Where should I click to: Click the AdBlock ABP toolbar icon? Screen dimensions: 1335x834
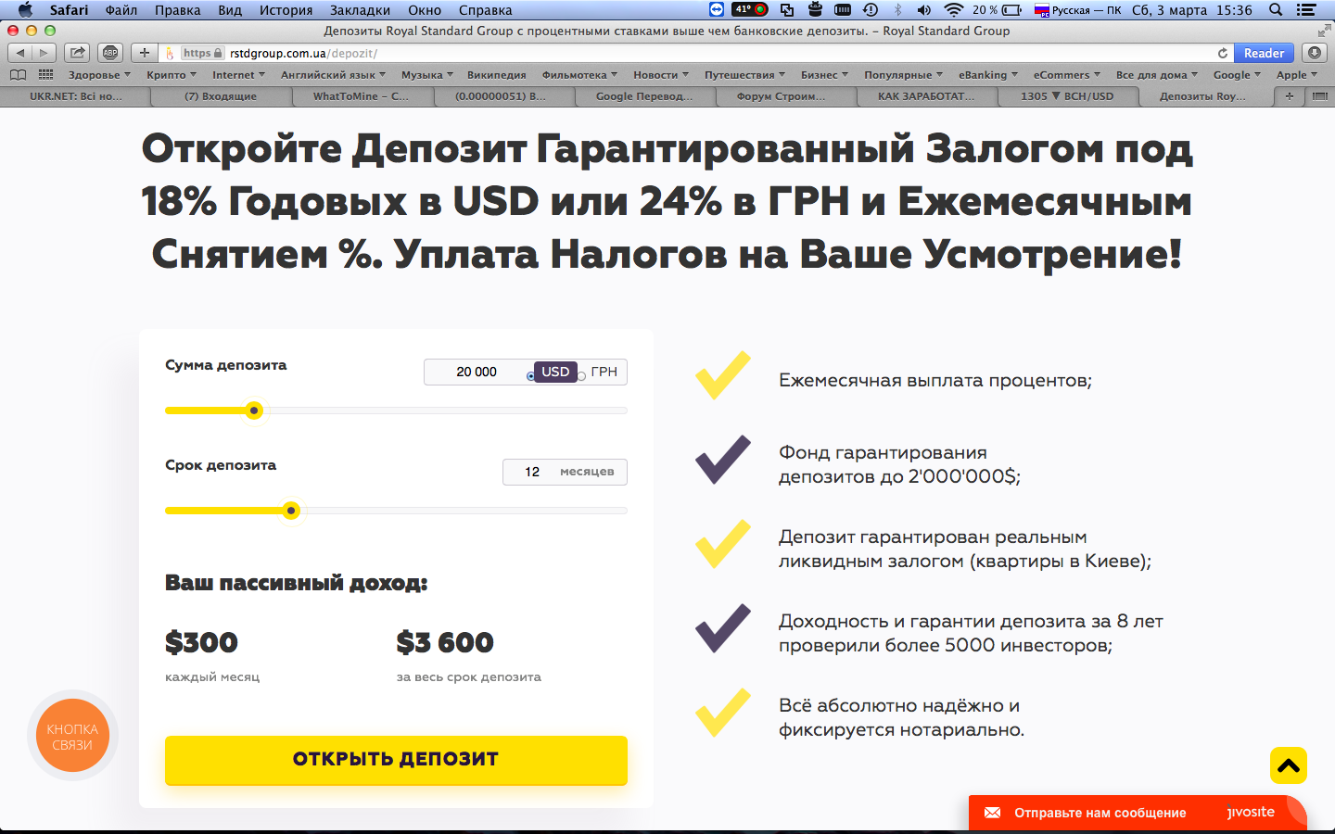click(x=110, y=53)
